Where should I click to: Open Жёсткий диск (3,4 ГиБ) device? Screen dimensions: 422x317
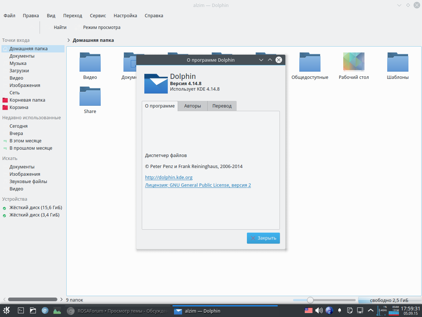click(x=33, y=215)
